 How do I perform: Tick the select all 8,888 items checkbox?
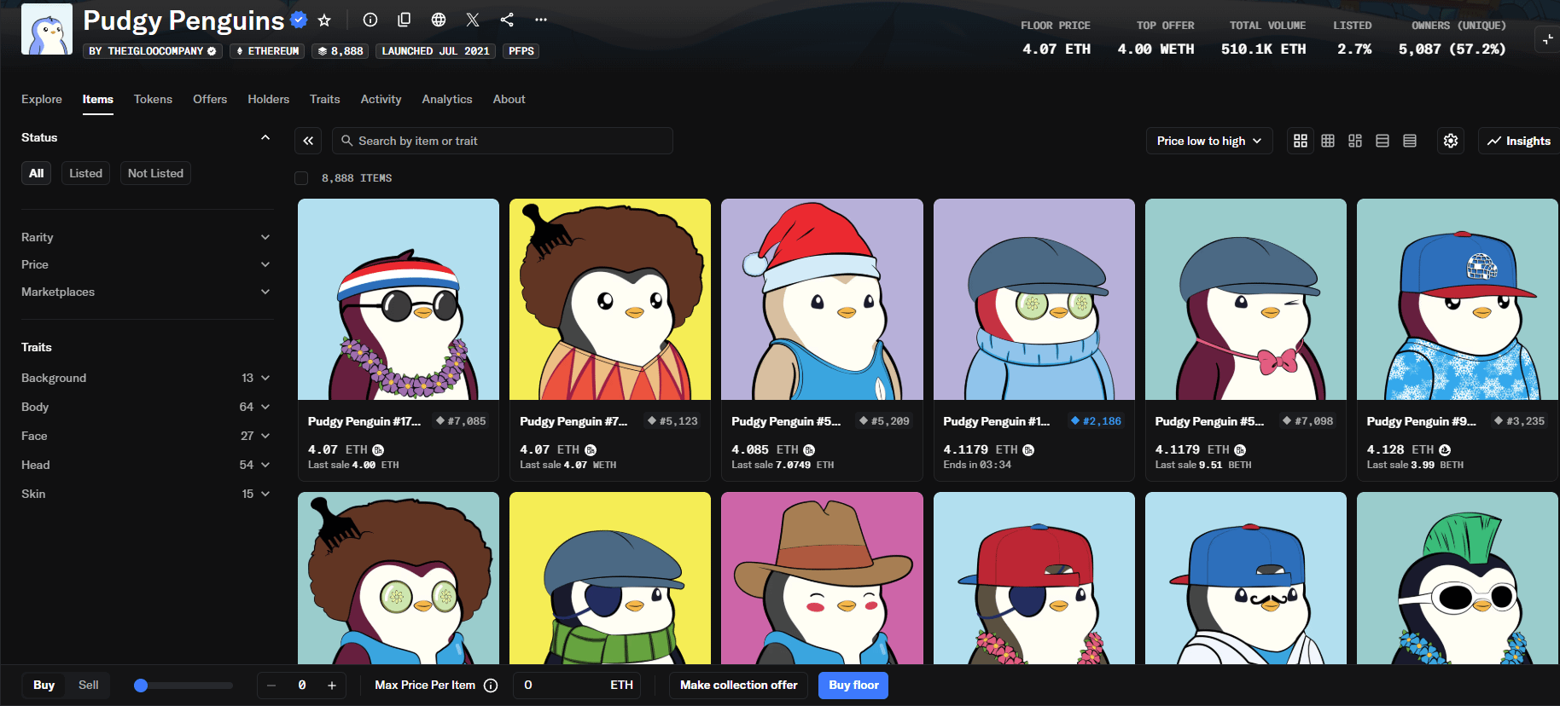point(301,178)
